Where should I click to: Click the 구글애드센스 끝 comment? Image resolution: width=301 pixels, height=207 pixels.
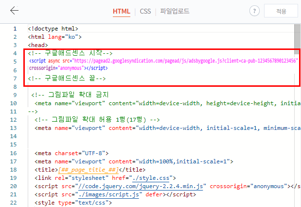(67, 78)
